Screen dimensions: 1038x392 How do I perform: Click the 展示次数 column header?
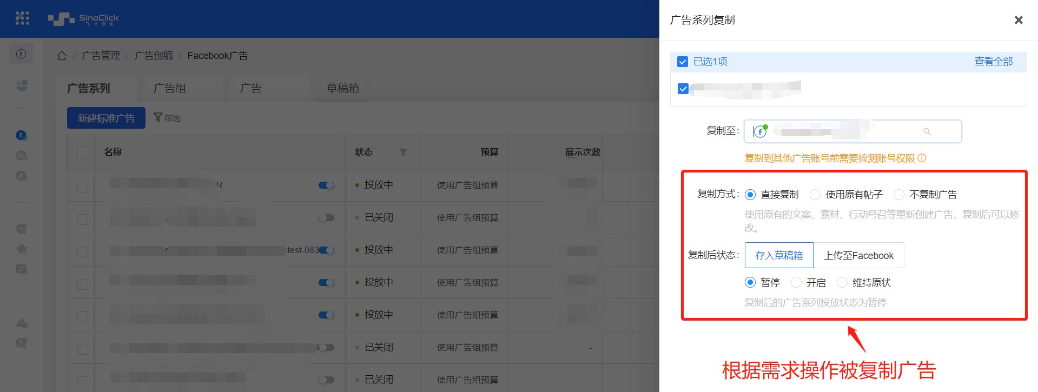[583, 152]
